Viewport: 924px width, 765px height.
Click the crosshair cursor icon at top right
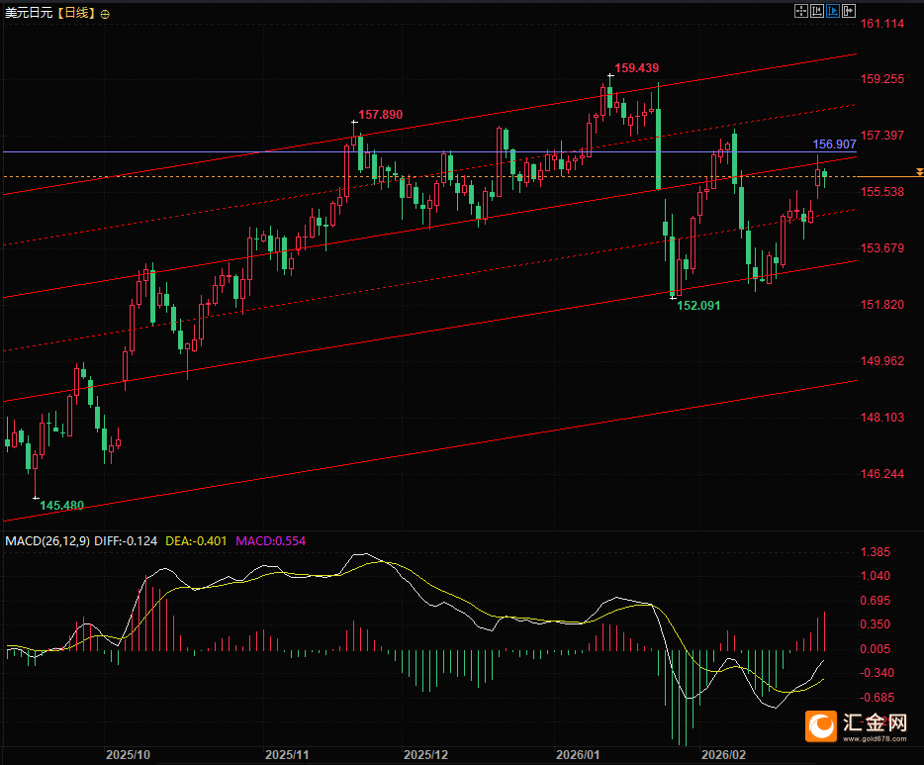[x=801, y=11]
